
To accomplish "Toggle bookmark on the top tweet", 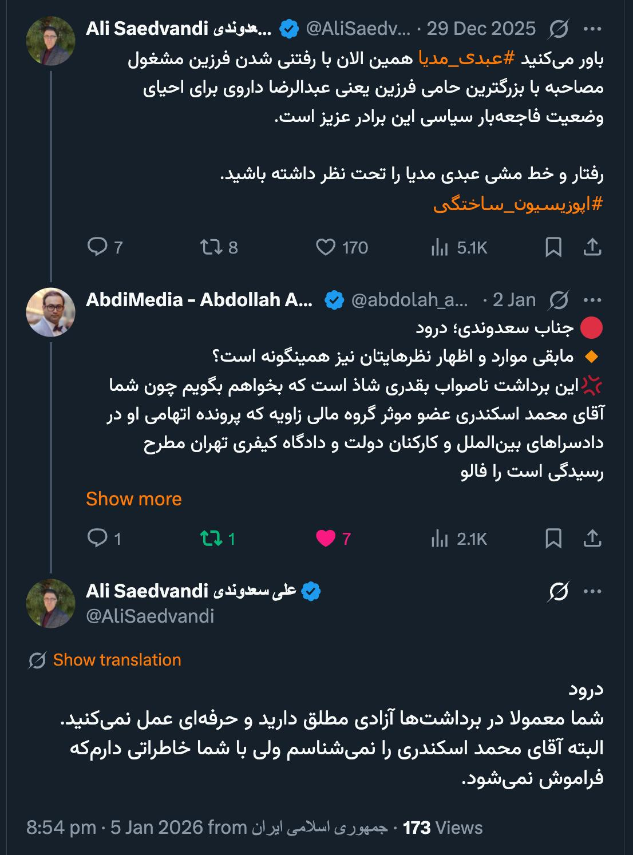I will [553, 247].
